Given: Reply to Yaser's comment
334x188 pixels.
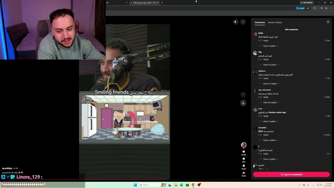Looking at the screenshot, I should (266, 116).
